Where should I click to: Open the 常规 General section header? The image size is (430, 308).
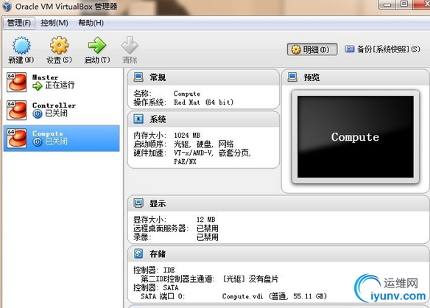tap(203, 77)
